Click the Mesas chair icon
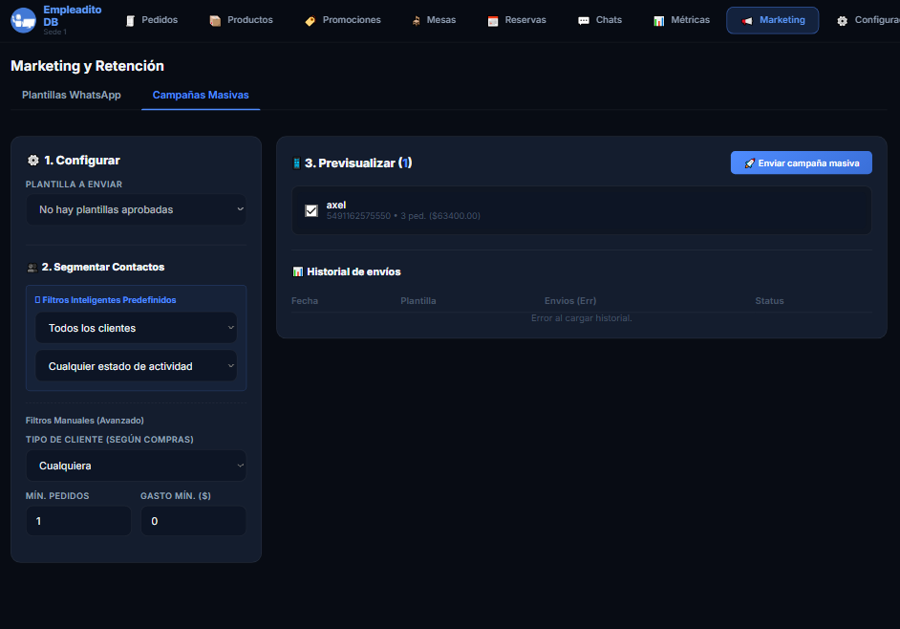900x629 pixels. point(416,21)
